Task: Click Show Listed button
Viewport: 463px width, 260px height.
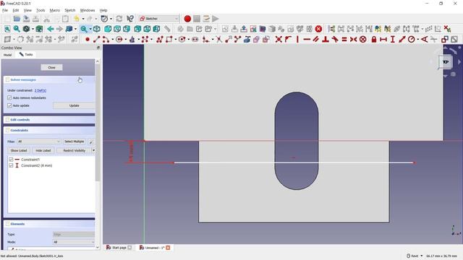Action: click(19, 150)
